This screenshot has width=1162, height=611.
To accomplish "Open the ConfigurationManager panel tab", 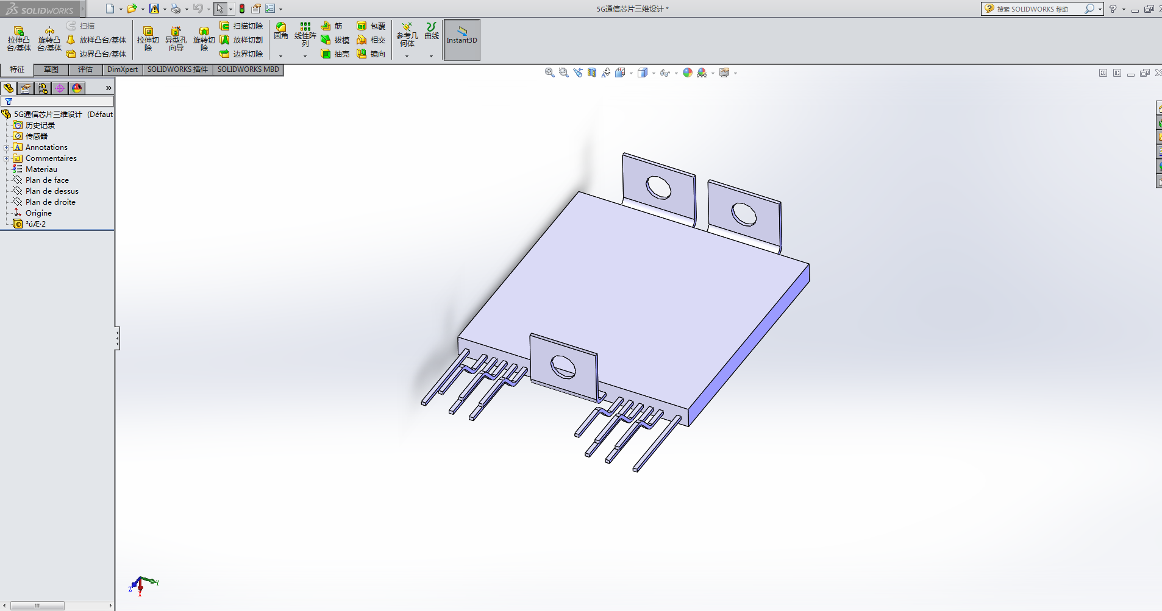I will [43, 88].
